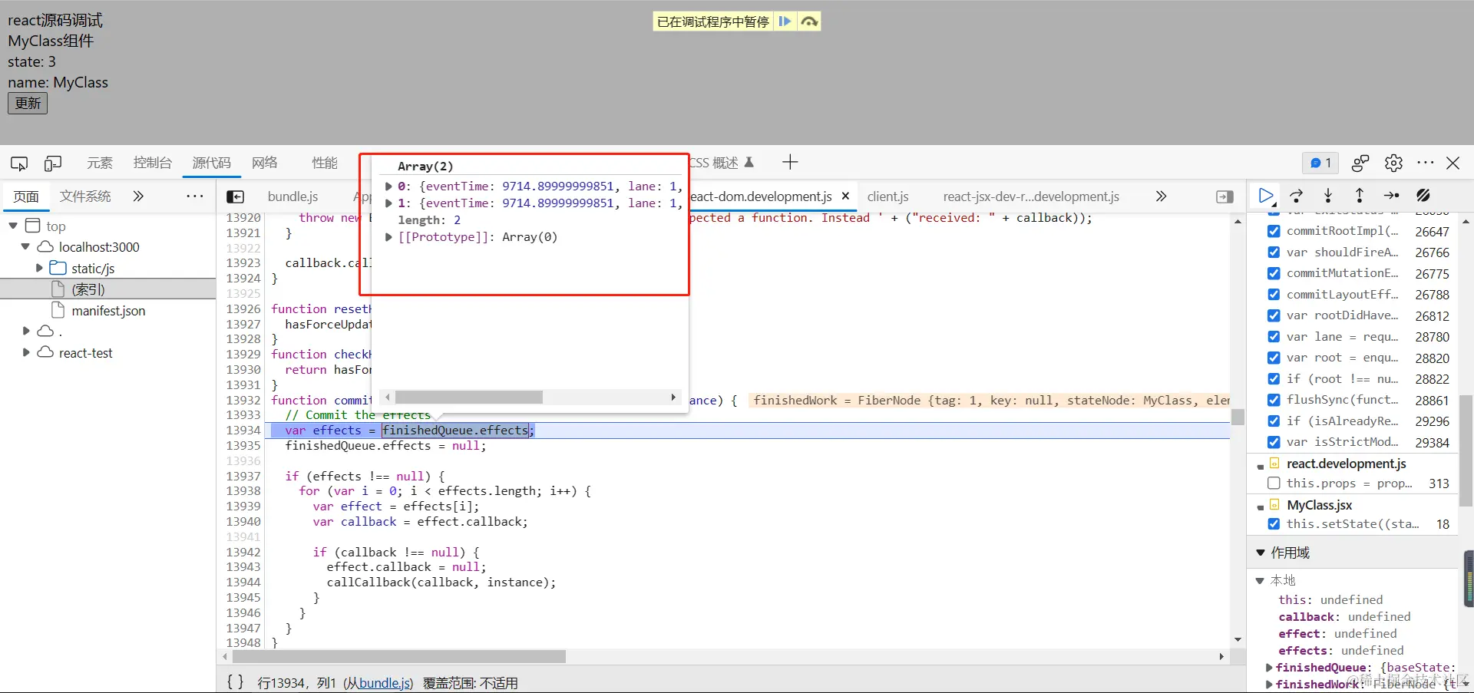Open the client.js file tab
This screenshot has width=1474, height=693.
(x=888, y=196)
